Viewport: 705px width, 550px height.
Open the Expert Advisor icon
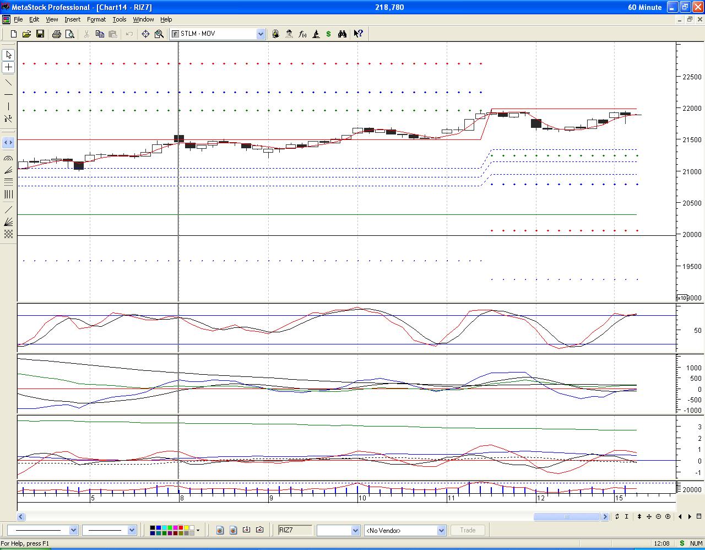coord(275,34)
